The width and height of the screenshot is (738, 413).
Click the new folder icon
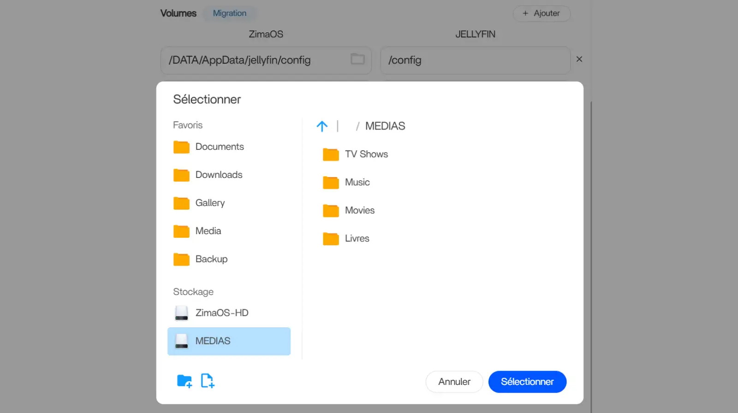point(184,381)
